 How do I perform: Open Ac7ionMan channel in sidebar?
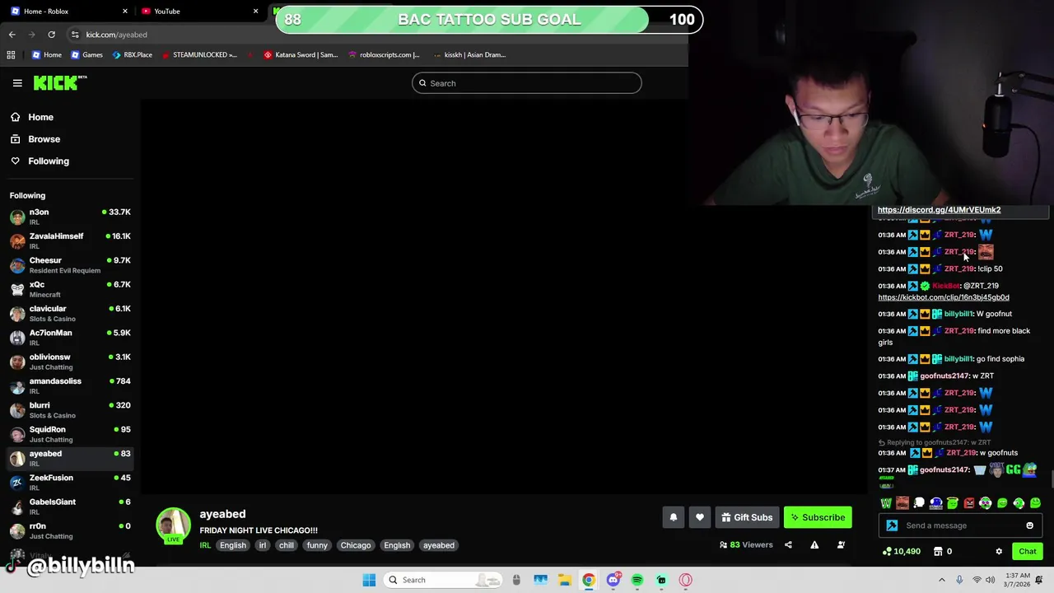click(70, 337)
